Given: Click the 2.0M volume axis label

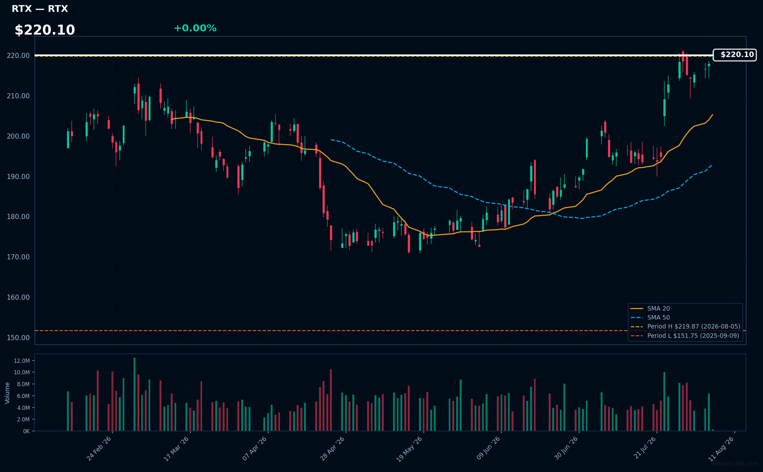Looking at the screenshot, I should (23, 419).
